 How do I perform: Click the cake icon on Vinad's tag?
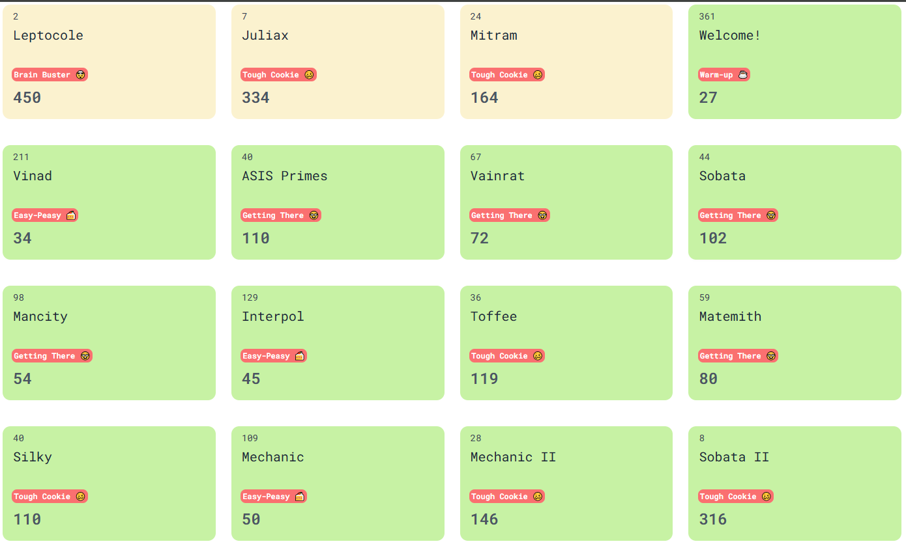coord(71,215)
